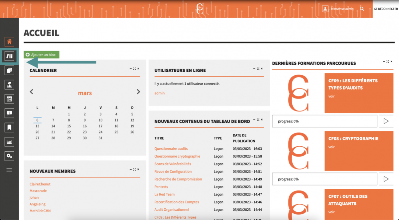Screen dimensions: 399x220
Task: Collapse the Utilisateurs en Ligne widget
Action: [254, 68]
